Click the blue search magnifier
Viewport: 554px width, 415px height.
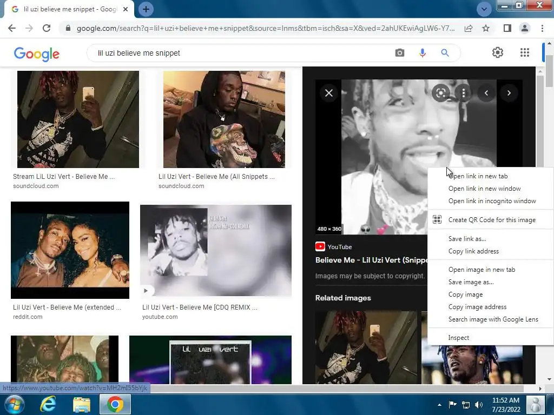[445, 53]
